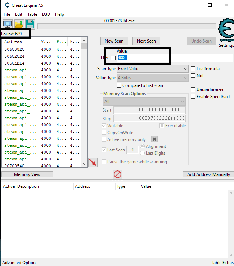Click the Undo Scan button
This screenshot has height=266, width=234.
(x=201, y=41)
